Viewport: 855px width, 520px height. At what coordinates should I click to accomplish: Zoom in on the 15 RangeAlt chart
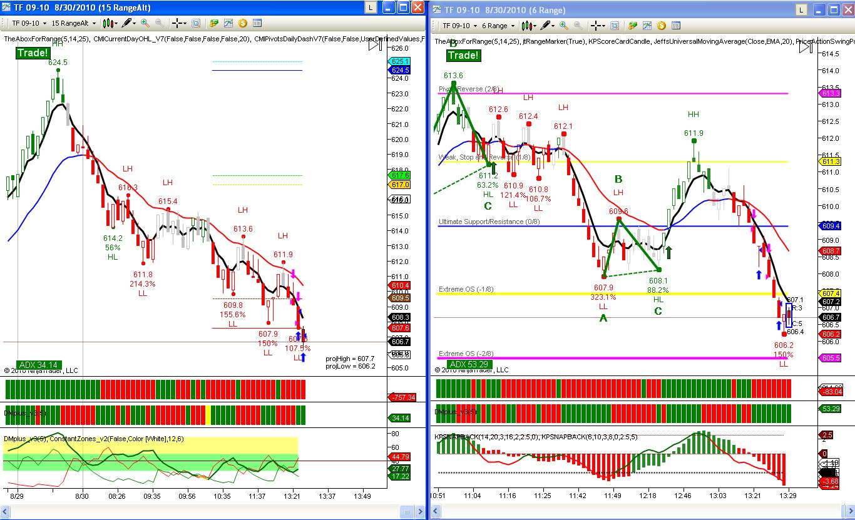tap(145, 23)
